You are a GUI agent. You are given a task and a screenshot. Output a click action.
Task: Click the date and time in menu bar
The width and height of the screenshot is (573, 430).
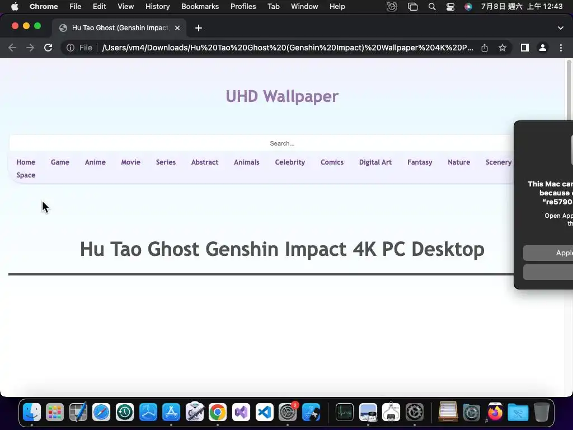tap(522, 7)
